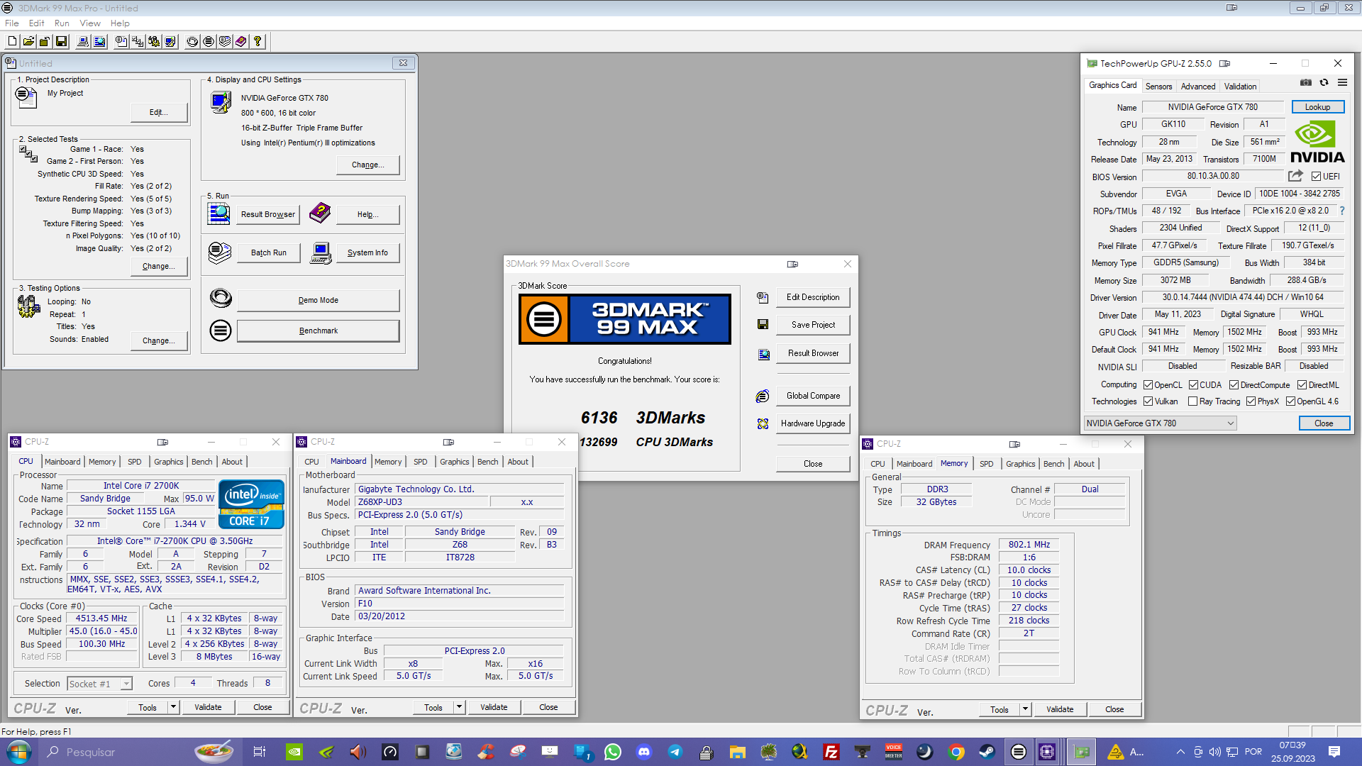Viewport: 1362px width, 766px height.
Task: Click Change... under Display and CPU Settings
Action: point(367,165)
